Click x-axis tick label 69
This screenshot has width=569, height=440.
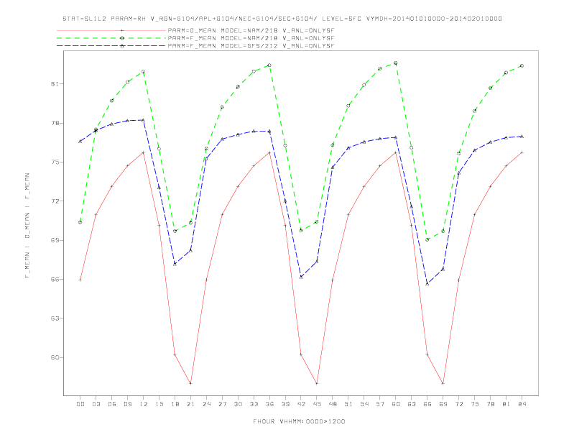pos(443,404)
